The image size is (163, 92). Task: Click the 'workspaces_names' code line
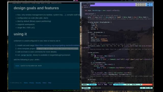[x=120, y=46]
